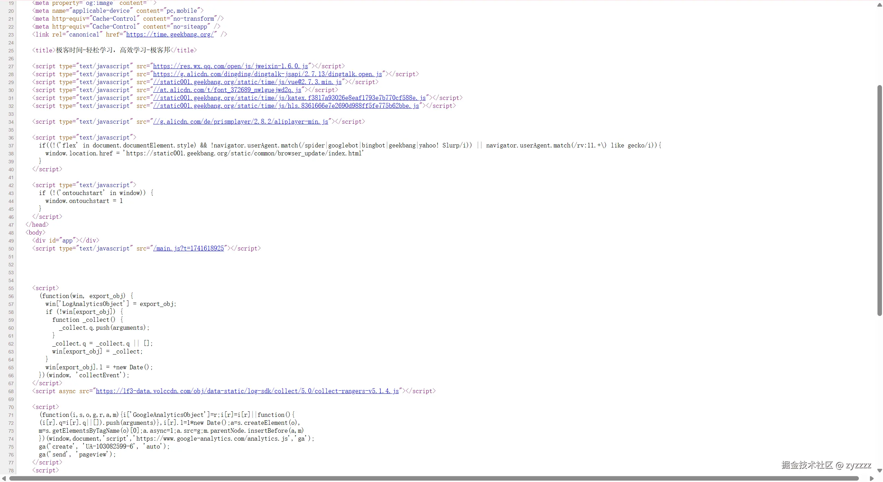Screen dimensions: 883x482
Task: Click the browser_update/index.html URL text
Action: click(243, 153)
